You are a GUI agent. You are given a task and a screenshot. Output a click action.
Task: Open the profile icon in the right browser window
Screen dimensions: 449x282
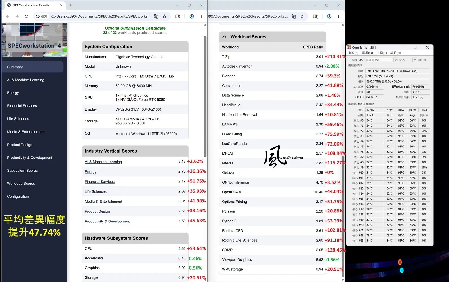[329, 16]
